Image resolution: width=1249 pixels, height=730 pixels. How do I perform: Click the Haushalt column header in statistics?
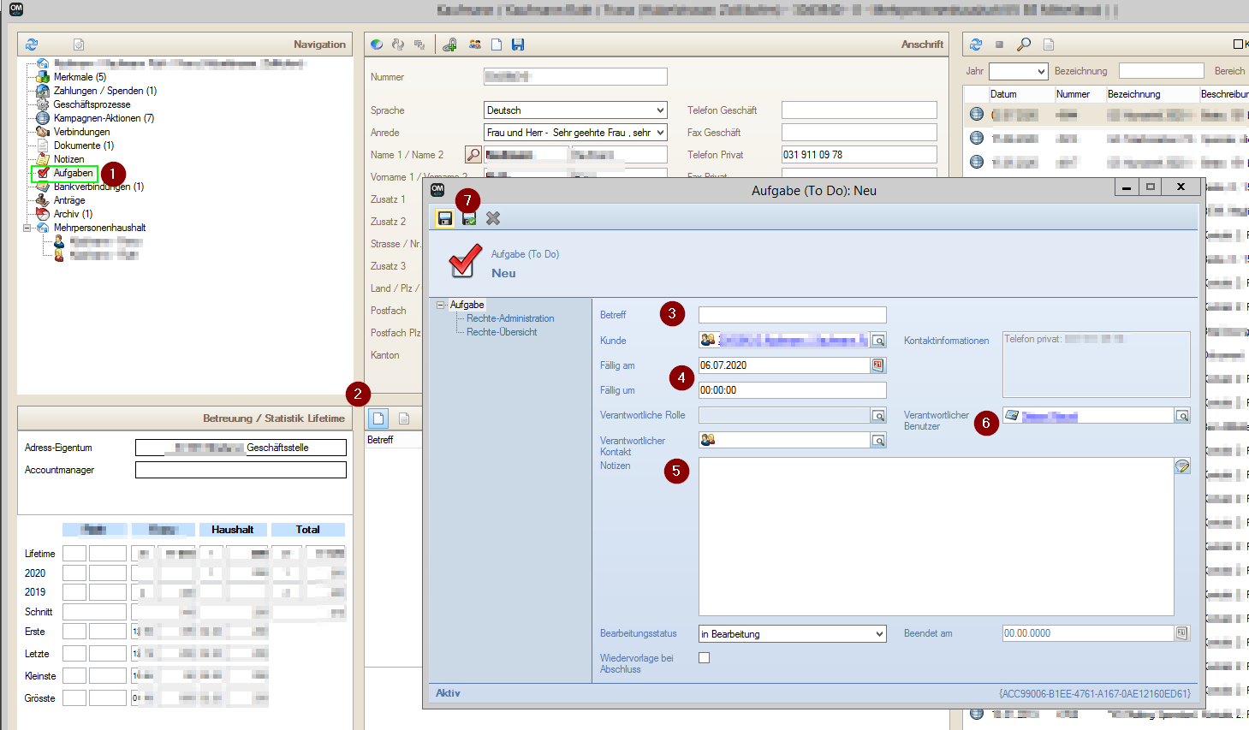click(233, 530)
